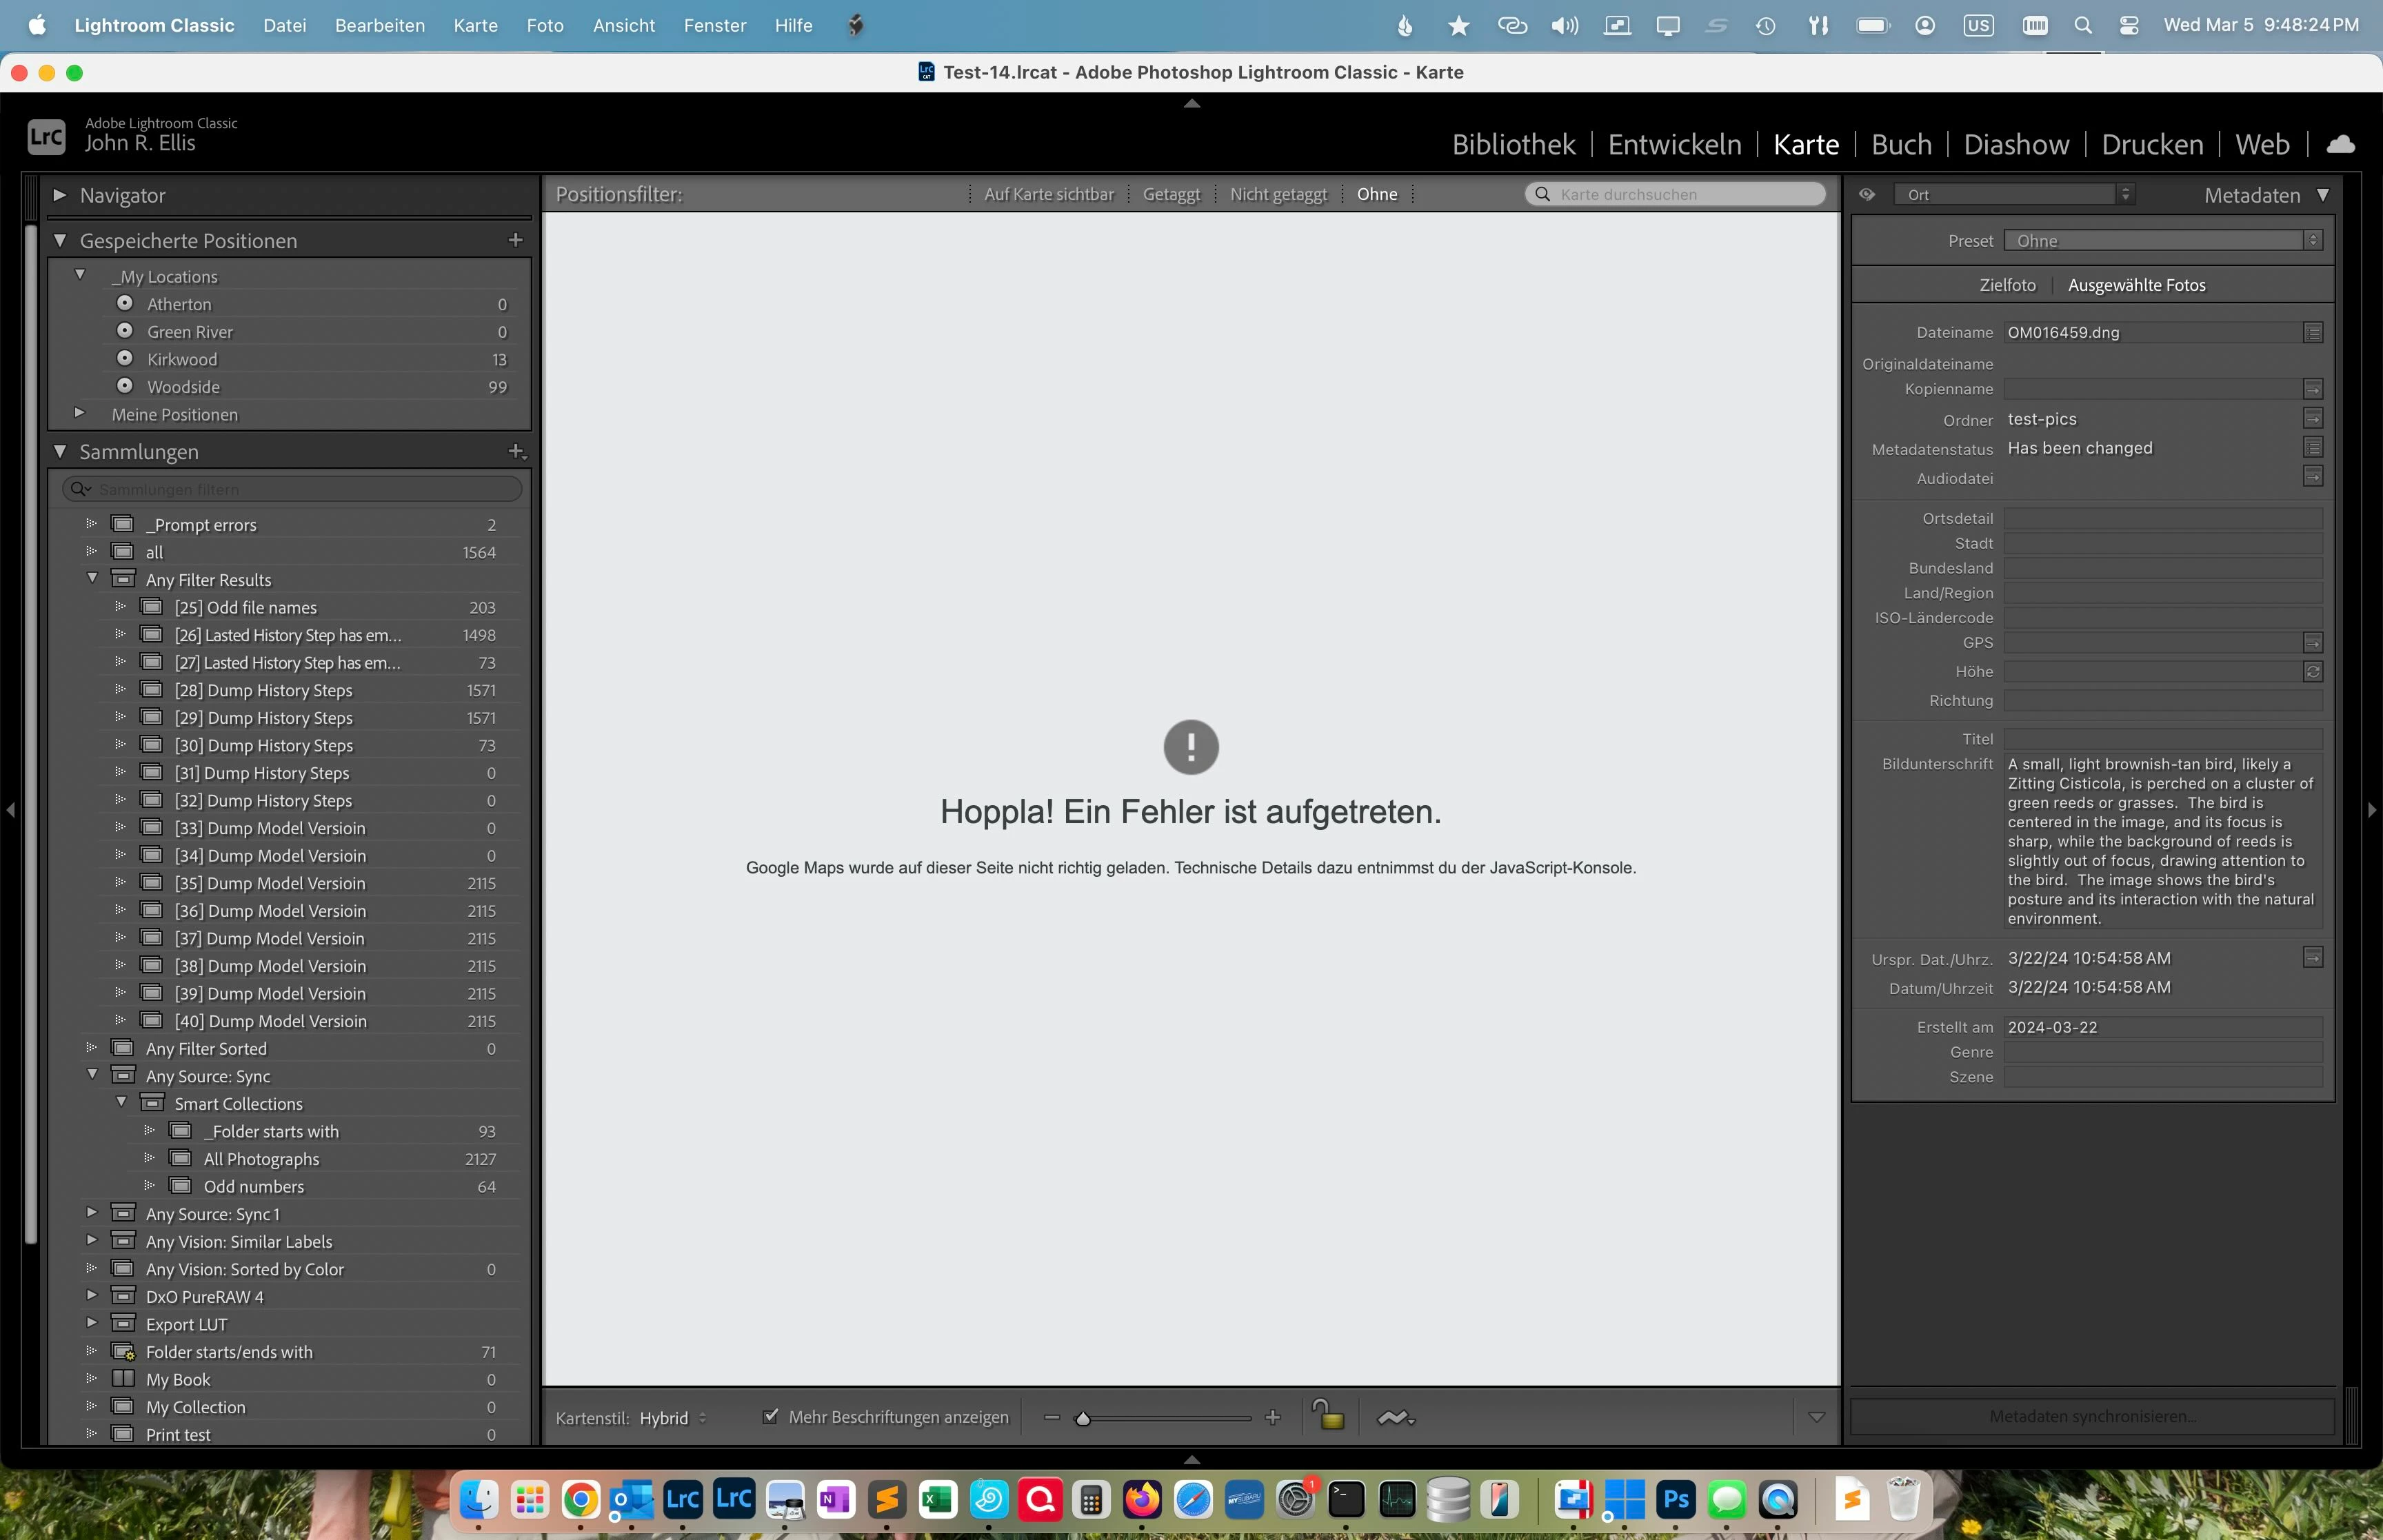Click the Lrc identity plate logo

[46, 137]
